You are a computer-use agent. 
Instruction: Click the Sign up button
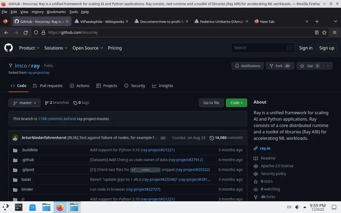point(327,48)
